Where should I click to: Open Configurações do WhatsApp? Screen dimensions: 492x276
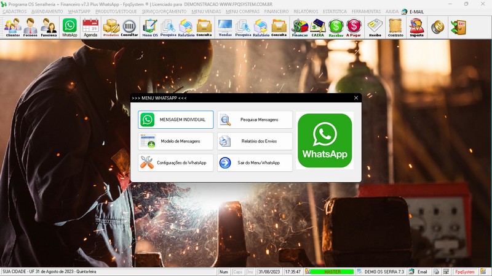(x=176, y=163)
